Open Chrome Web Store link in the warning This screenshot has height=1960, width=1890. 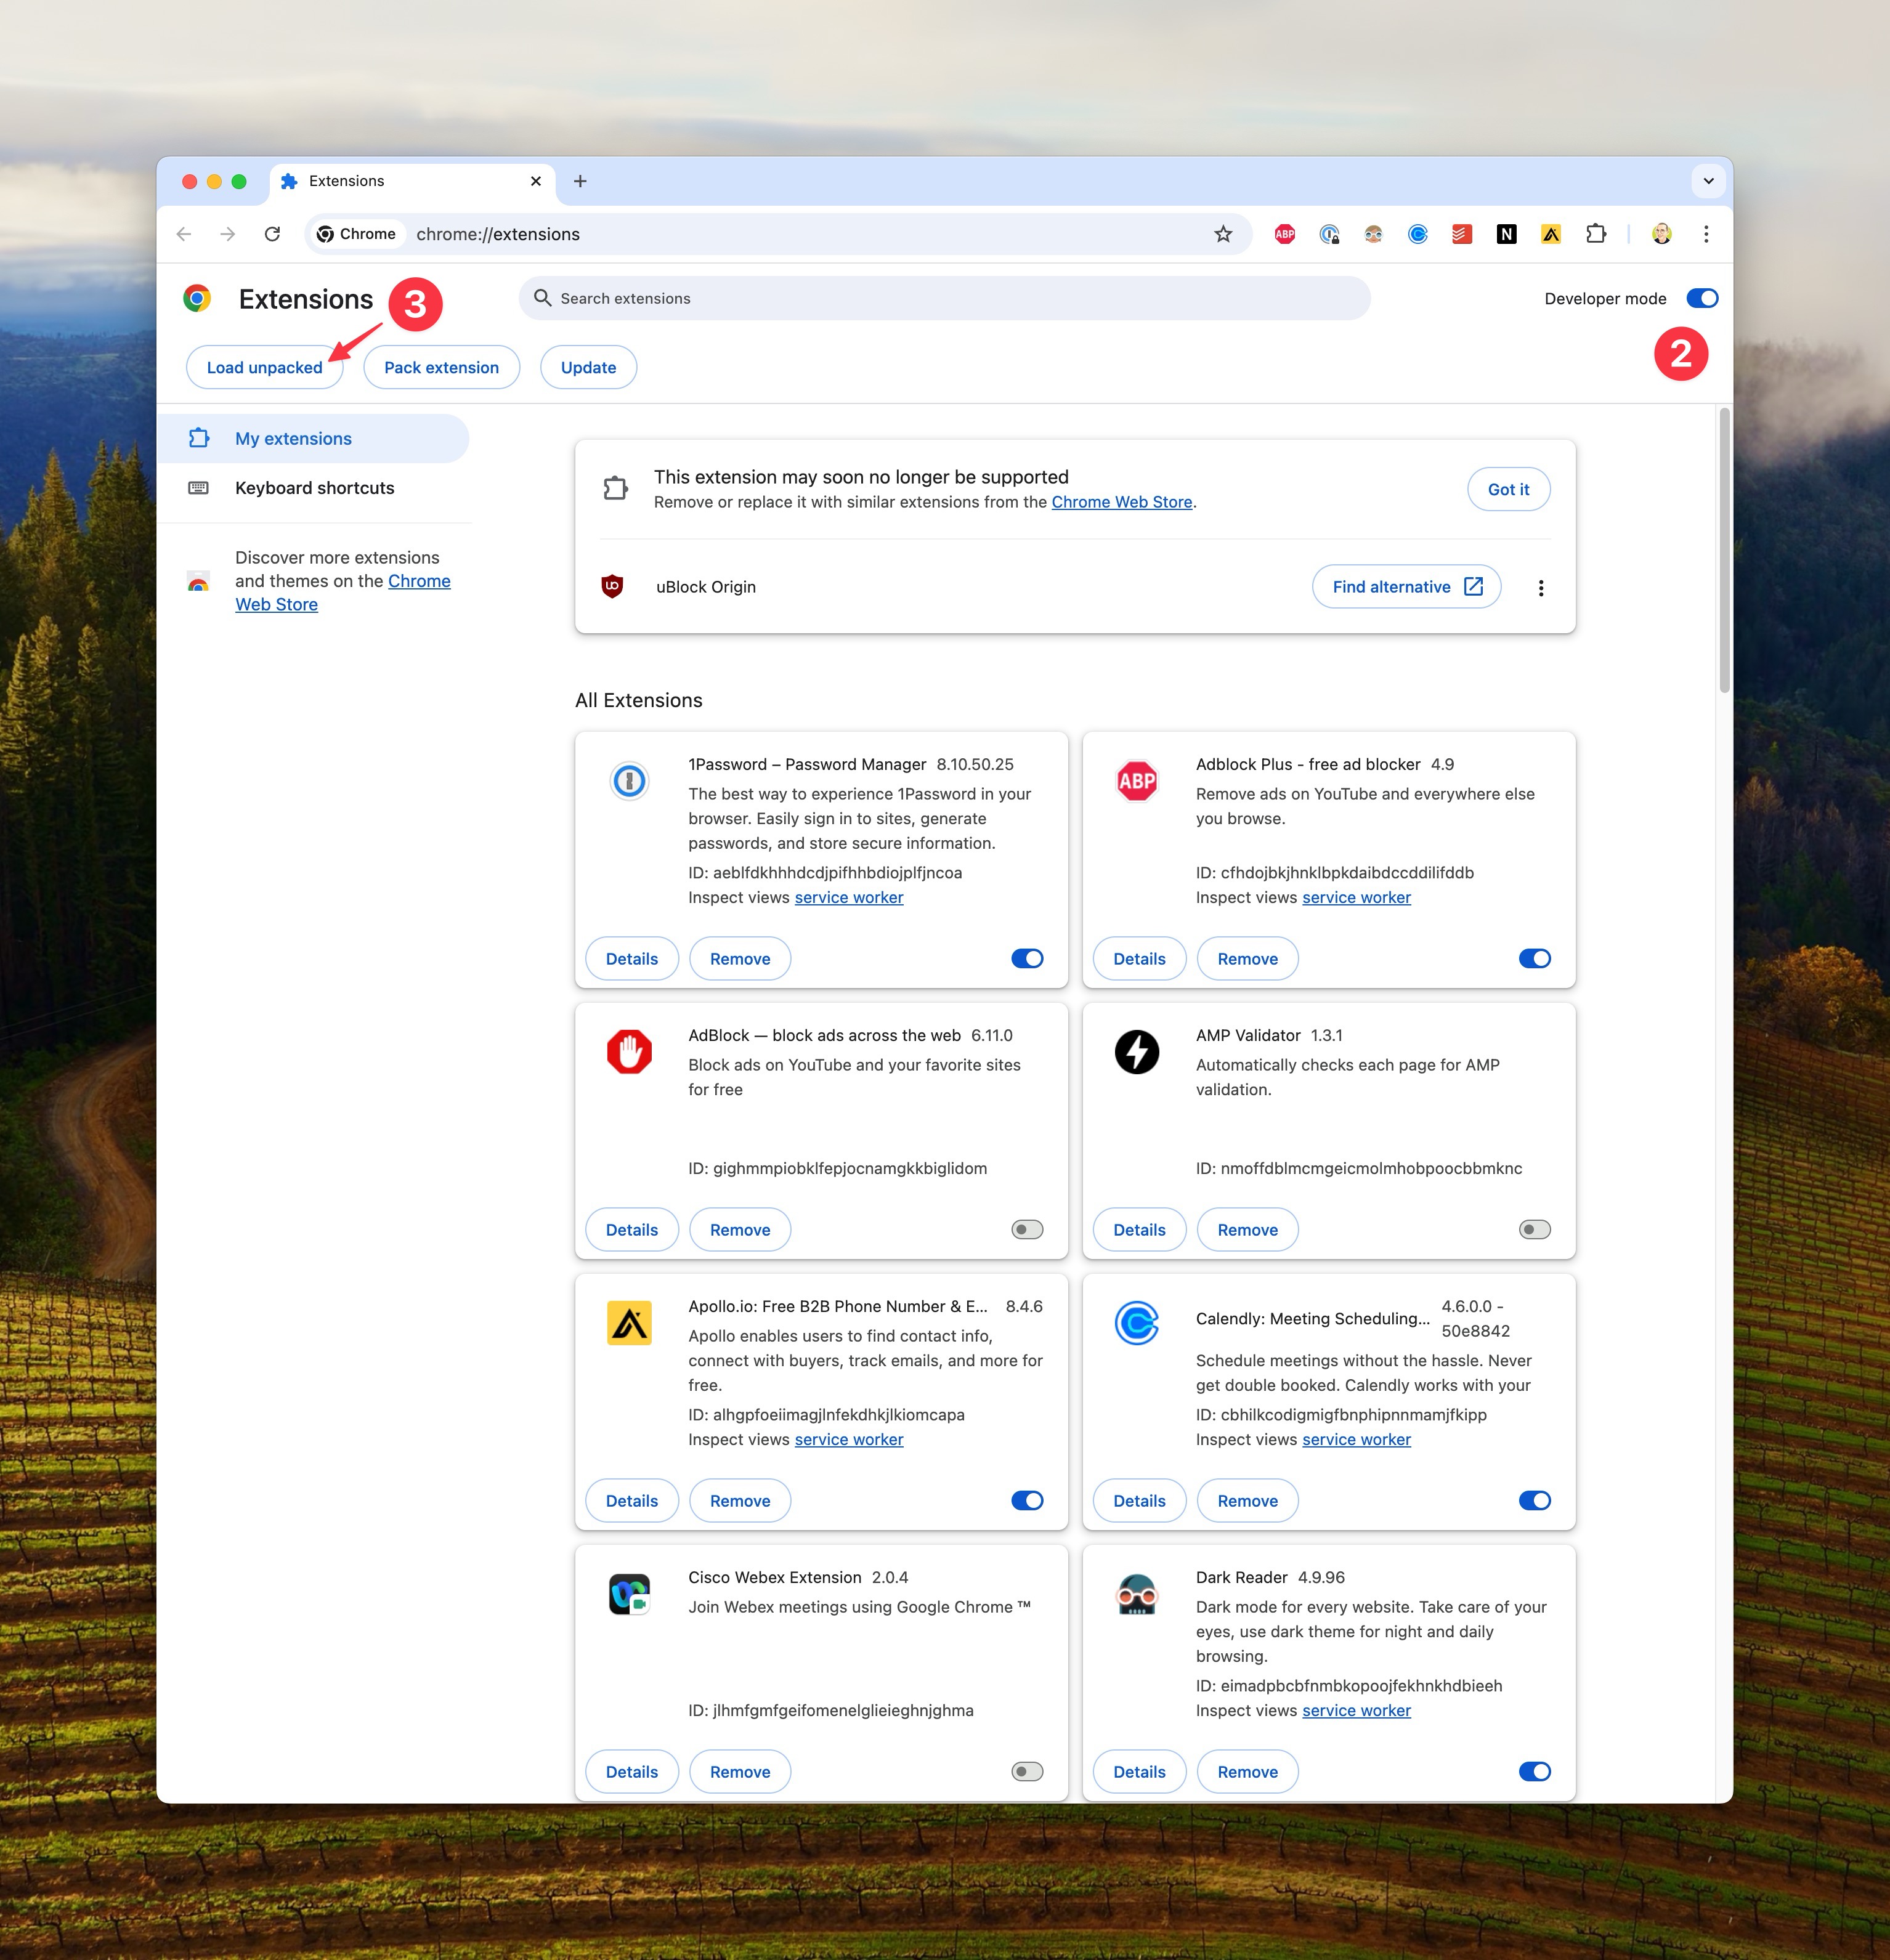coord(1121,502)
